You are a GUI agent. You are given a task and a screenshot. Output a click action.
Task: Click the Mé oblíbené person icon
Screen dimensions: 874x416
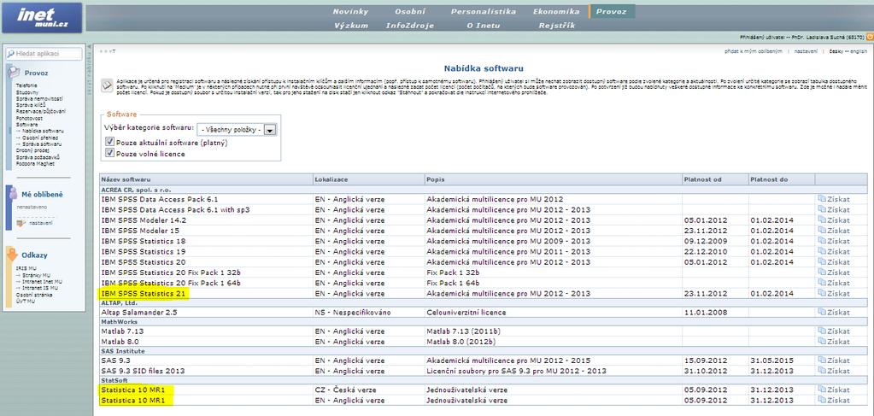click(13, 194)
